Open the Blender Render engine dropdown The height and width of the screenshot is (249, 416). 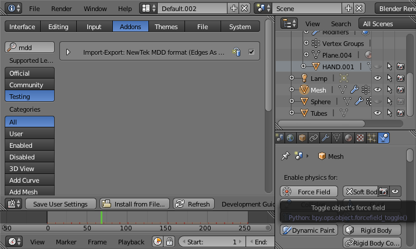(x=396, y=9)
